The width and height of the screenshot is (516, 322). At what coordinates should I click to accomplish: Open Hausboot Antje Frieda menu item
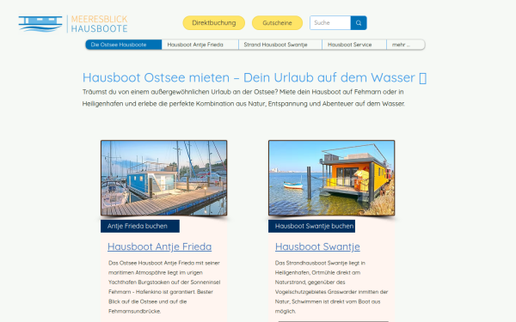point(200,45)
